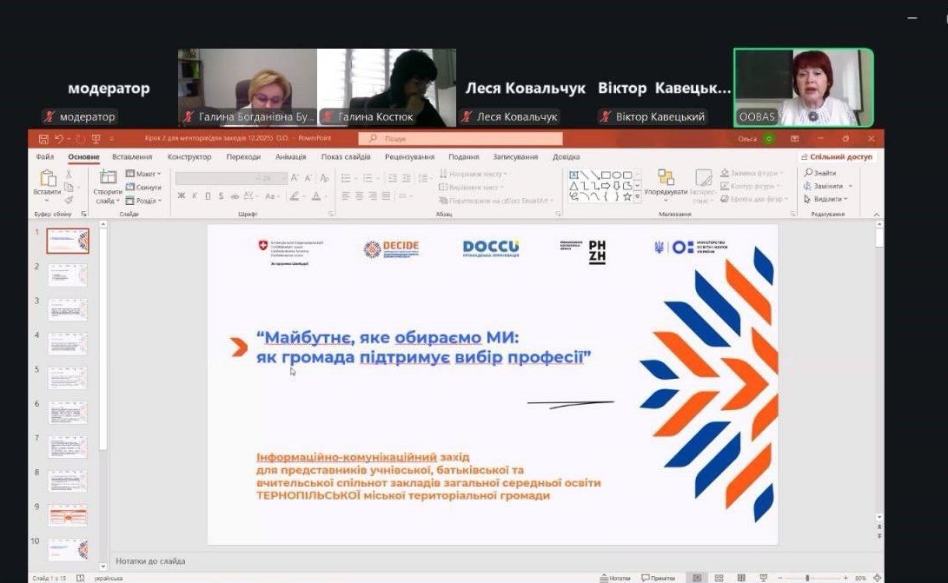Viewport: 948px width, 583px height.
Task: Select slide 5 thumbnail in slide panel
Action: 68,377
